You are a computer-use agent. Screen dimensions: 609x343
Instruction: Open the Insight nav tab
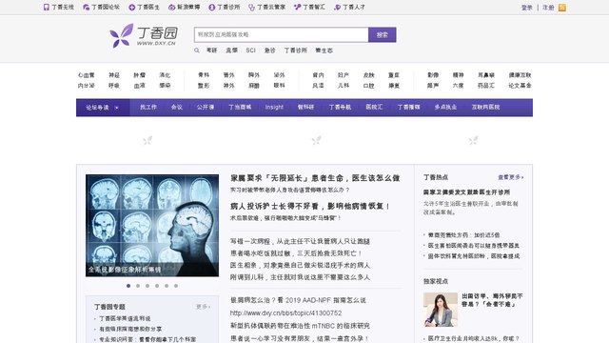click(x=274, y=107)
